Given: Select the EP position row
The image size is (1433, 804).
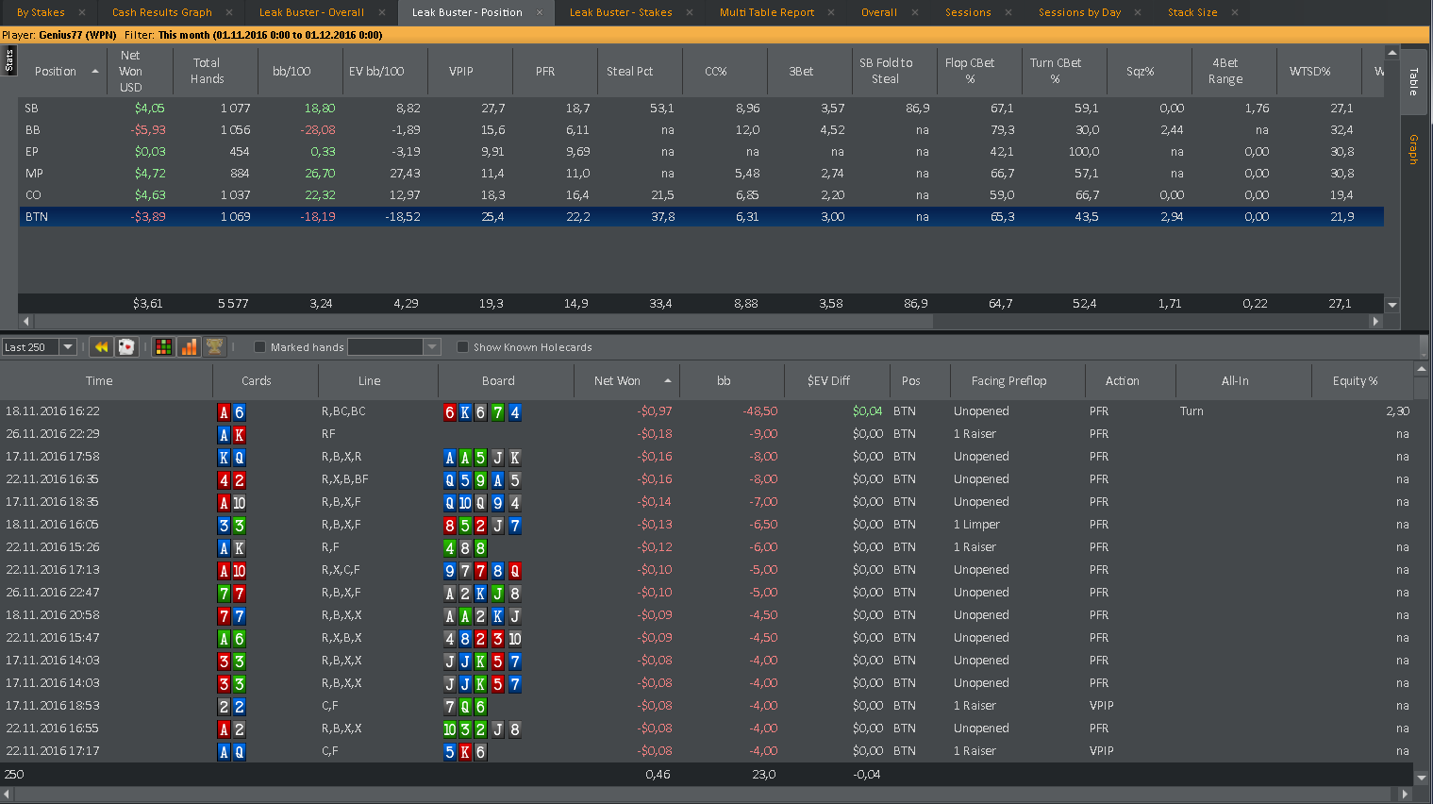Looking at the screenshot, I should pyautogui.click(x=701, y=152).
